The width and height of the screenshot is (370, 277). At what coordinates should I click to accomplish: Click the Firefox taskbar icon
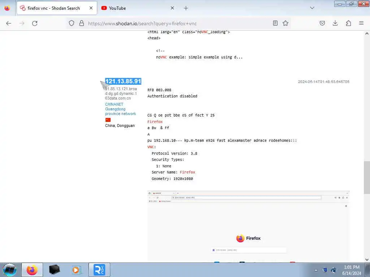[32, 270]
